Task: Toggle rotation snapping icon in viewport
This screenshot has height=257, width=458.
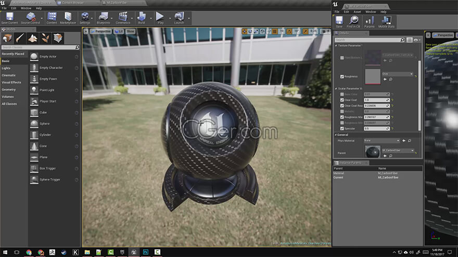Action: [x=289, y=31]
